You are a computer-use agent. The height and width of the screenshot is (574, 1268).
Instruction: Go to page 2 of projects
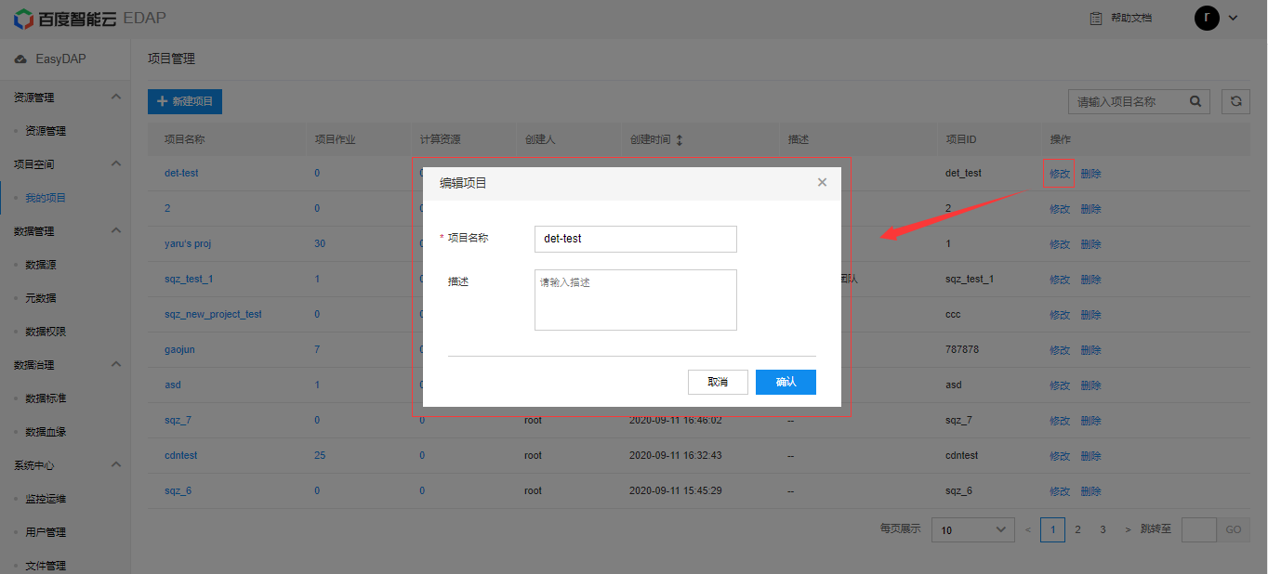tap(1077, 529)
